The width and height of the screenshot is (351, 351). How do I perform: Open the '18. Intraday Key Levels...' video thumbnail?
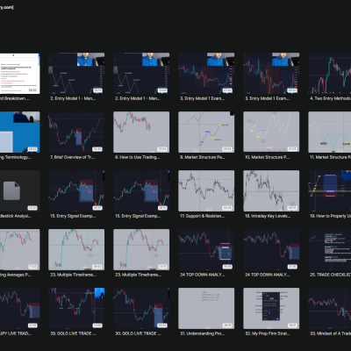click(271, 190)
